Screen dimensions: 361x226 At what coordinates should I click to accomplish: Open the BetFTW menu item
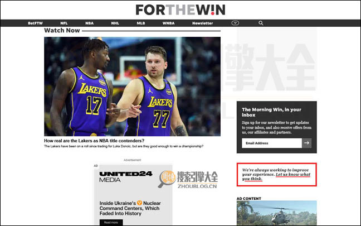click(x=35, y=23)
